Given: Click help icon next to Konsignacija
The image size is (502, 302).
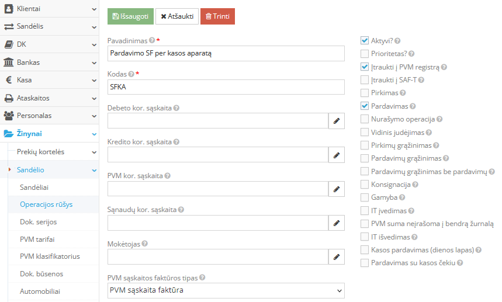Looking at the screenshot, I should click(416, 185).
